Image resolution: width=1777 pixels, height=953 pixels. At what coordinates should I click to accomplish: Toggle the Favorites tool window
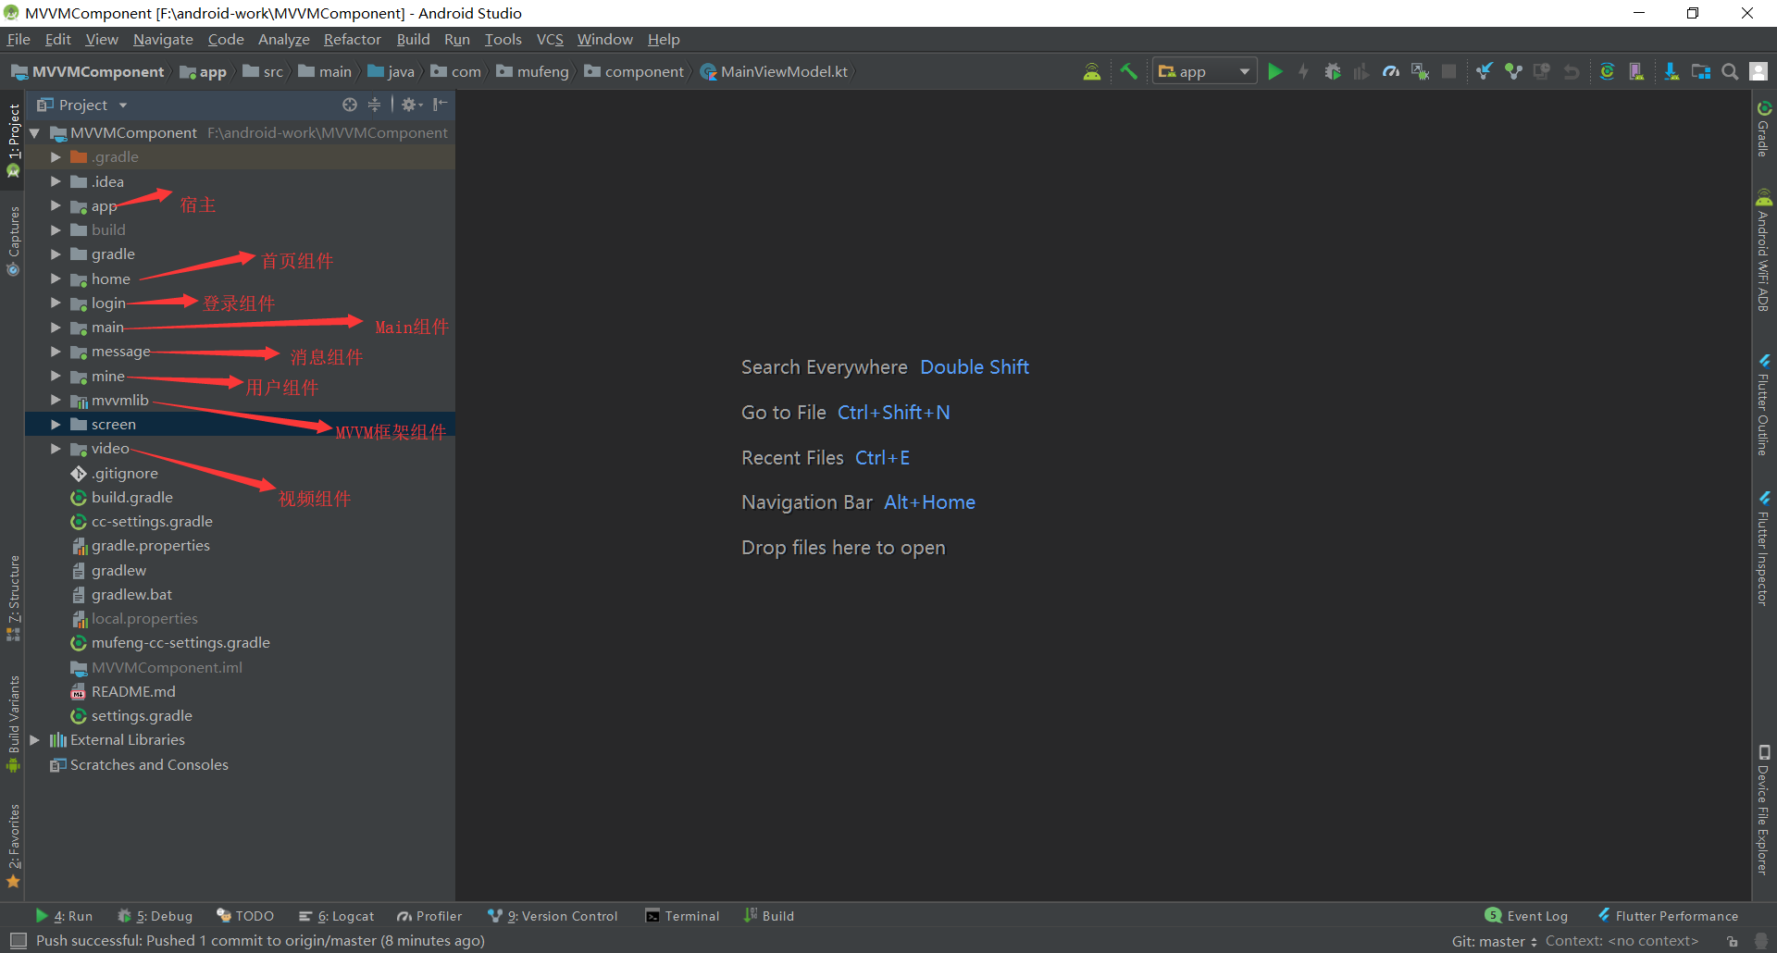click(13, 846)
